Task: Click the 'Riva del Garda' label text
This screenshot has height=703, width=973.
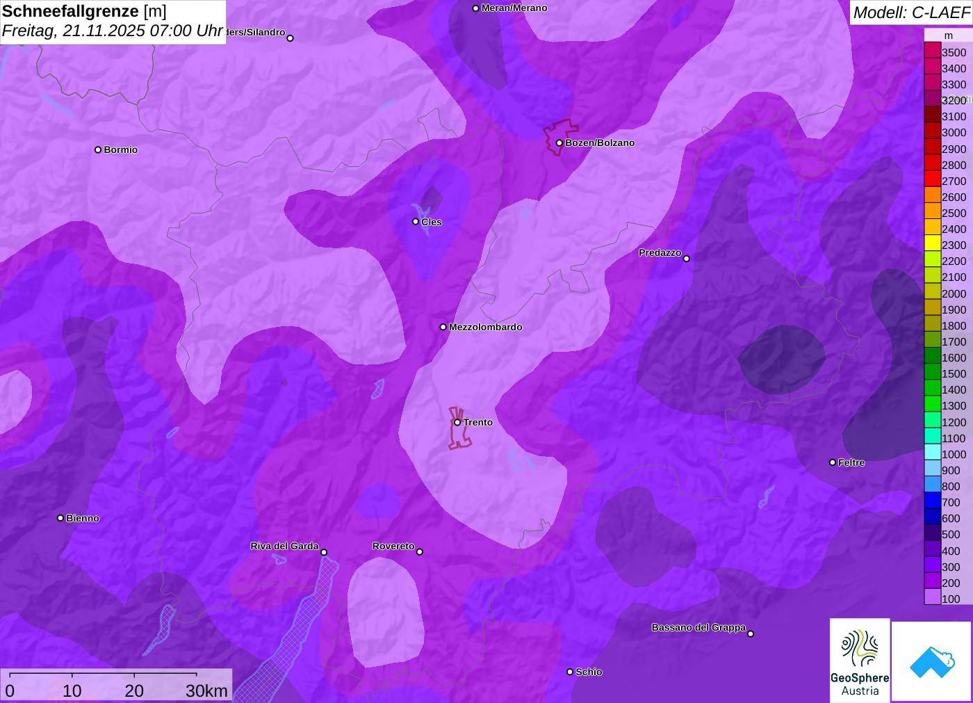Action: 284,546
